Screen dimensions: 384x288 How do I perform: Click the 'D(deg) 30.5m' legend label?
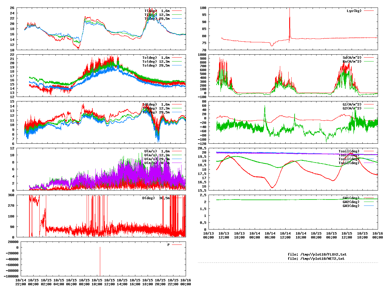(156, 198)
